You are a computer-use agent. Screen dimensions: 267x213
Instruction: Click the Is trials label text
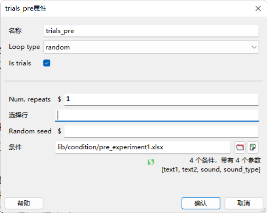(x=20, y=63)
